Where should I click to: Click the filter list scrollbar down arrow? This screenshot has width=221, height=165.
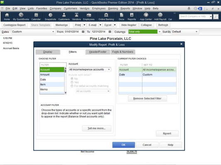coord(66,93)
